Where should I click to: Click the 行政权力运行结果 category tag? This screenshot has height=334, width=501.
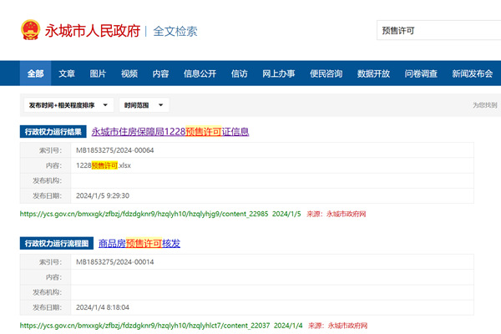(53, 132)
